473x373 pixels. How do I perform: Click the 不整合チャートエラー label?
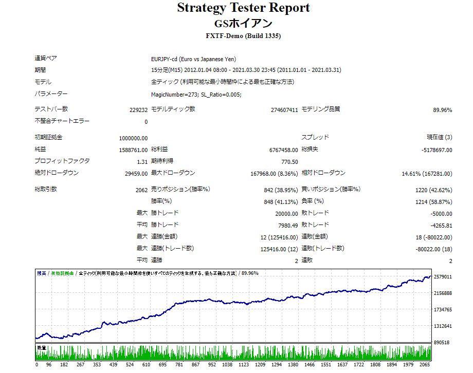(x=62, y=121)
